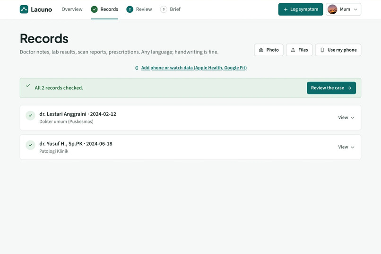
Task: Click the plus icon in Log symptom
Action: pos(286,9)
